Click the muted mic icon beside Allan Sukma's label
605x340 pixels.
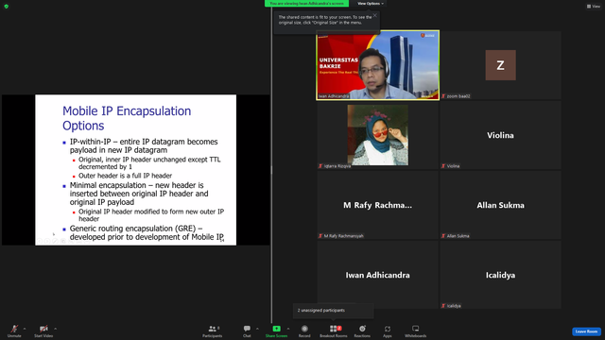pyautogui.click(x=443, y=236)
